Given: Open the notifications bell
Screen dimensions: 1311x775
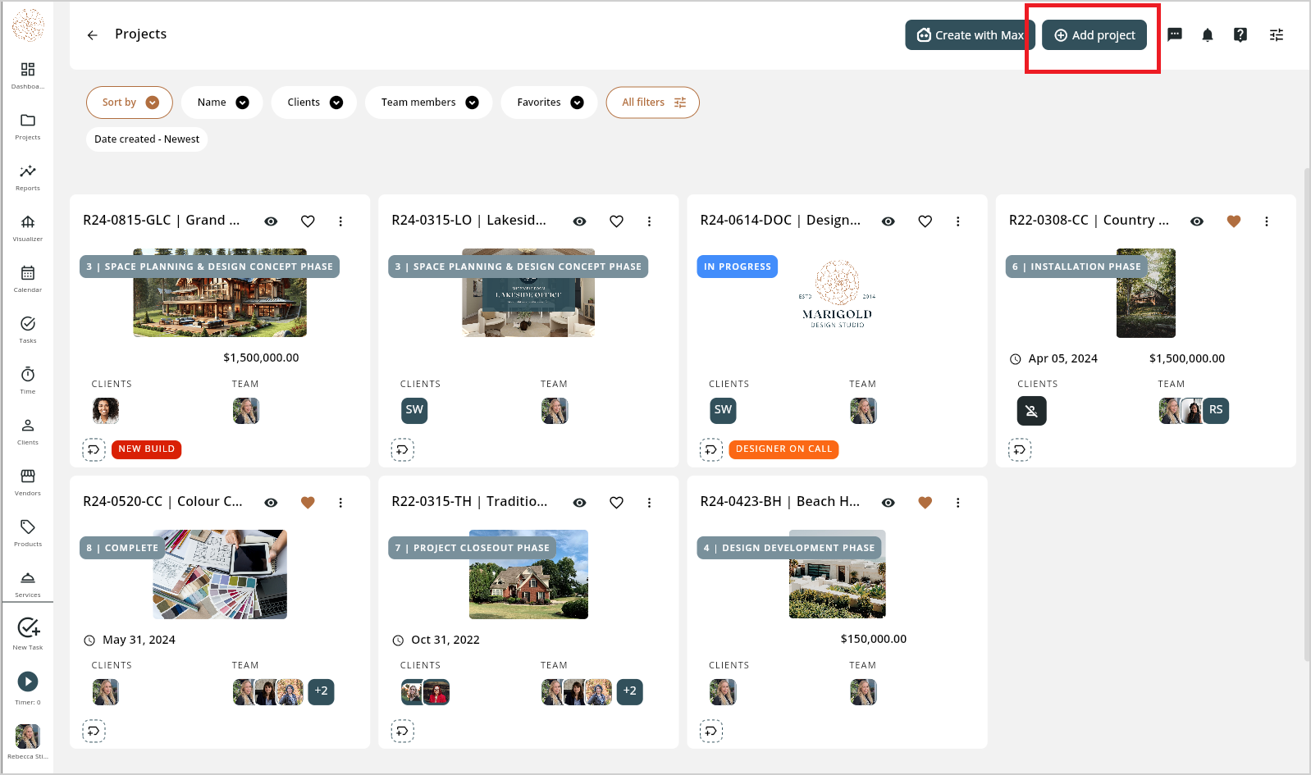Looking at the screenshot, I should tap(1208, 34).
